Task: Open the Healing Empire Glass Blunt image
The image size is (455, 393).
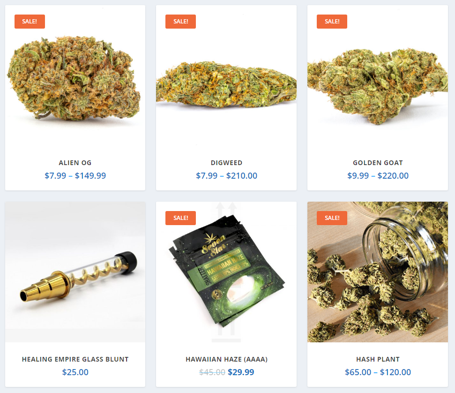Action: click(x=75, y=272)
